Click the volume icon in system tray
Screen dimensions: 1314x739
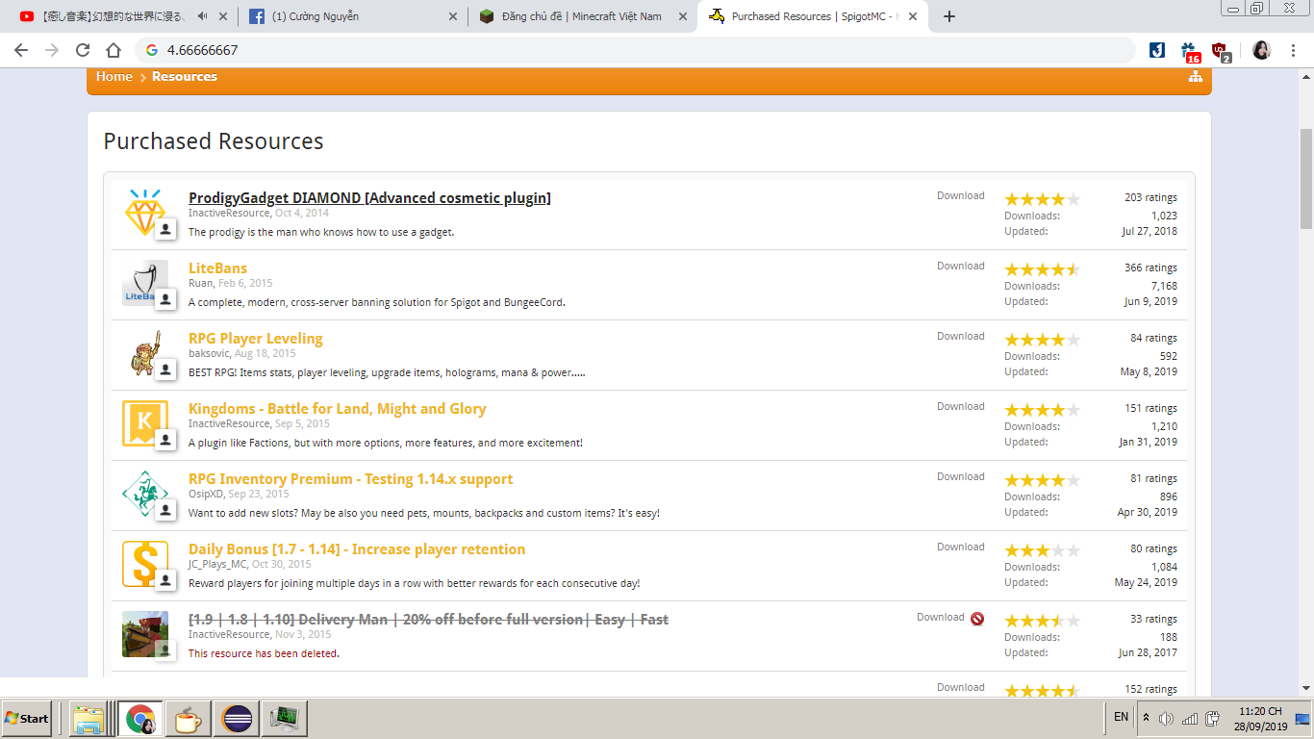(x=1166, y=718)
